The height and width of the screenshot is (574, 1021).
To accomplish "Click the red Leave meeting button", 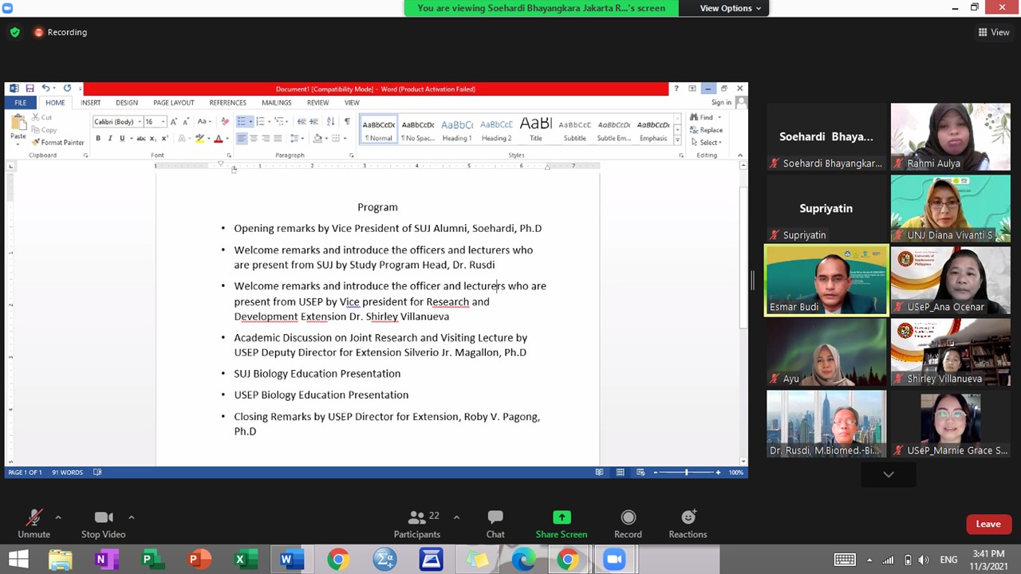I will [x=987, y=524].
